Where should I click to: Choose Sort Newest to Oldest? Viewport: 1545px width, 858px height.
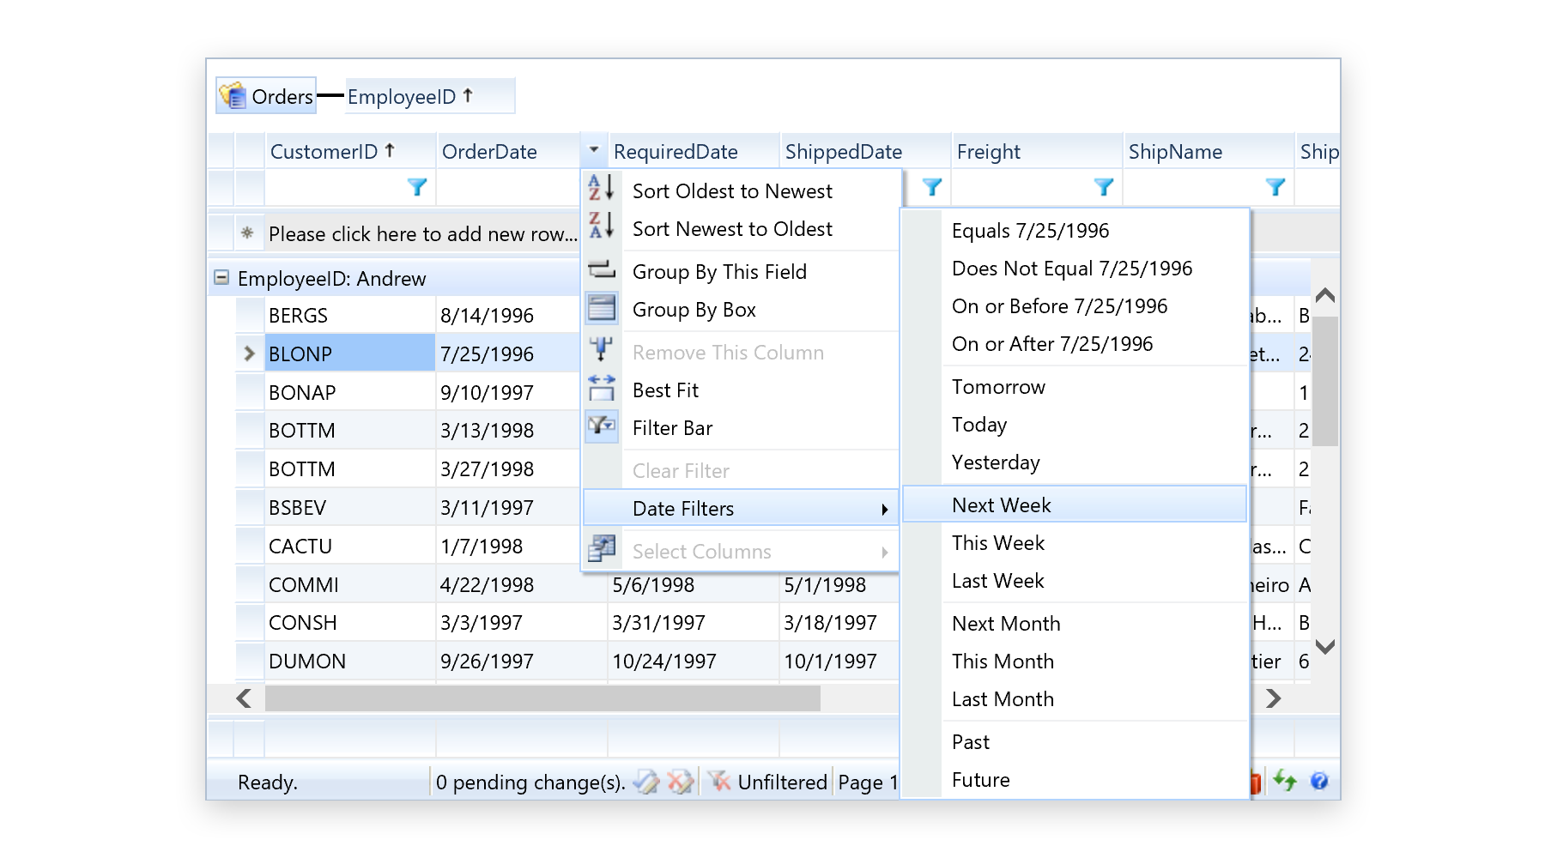tap(731, 229)
